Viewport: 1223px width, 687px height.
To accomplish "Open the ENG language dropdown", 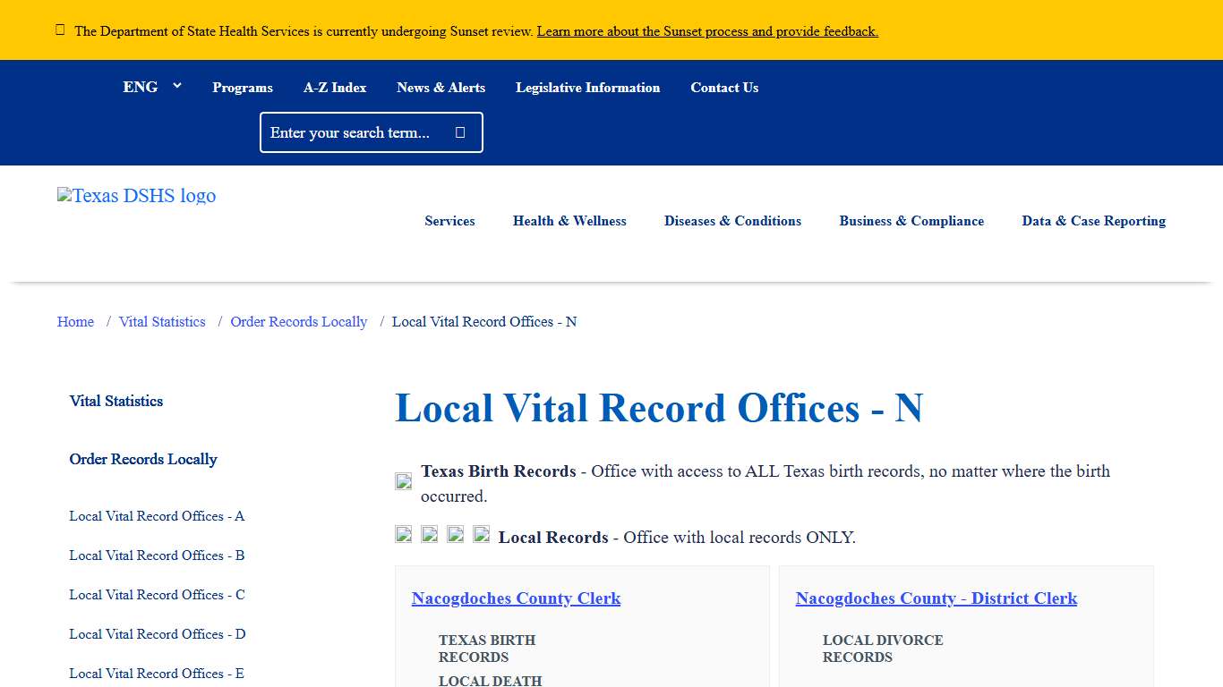I will [x=152, y=87].
